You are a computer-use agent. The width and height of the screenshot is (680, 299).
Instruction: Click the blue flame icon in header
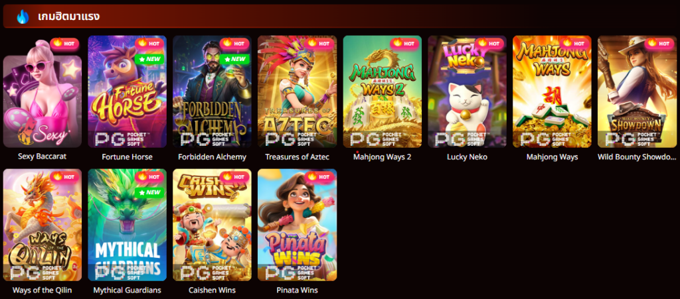point(22,17)
